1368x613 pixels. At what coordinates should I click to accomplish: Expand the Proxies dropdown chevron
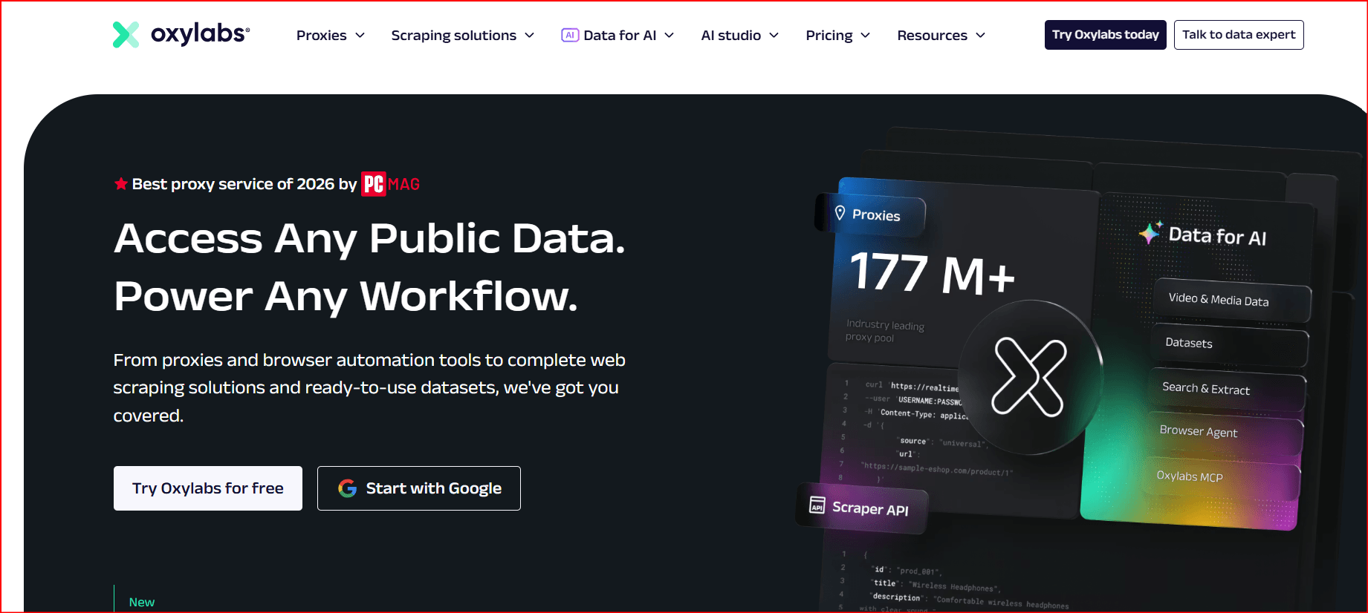[360, 36]
